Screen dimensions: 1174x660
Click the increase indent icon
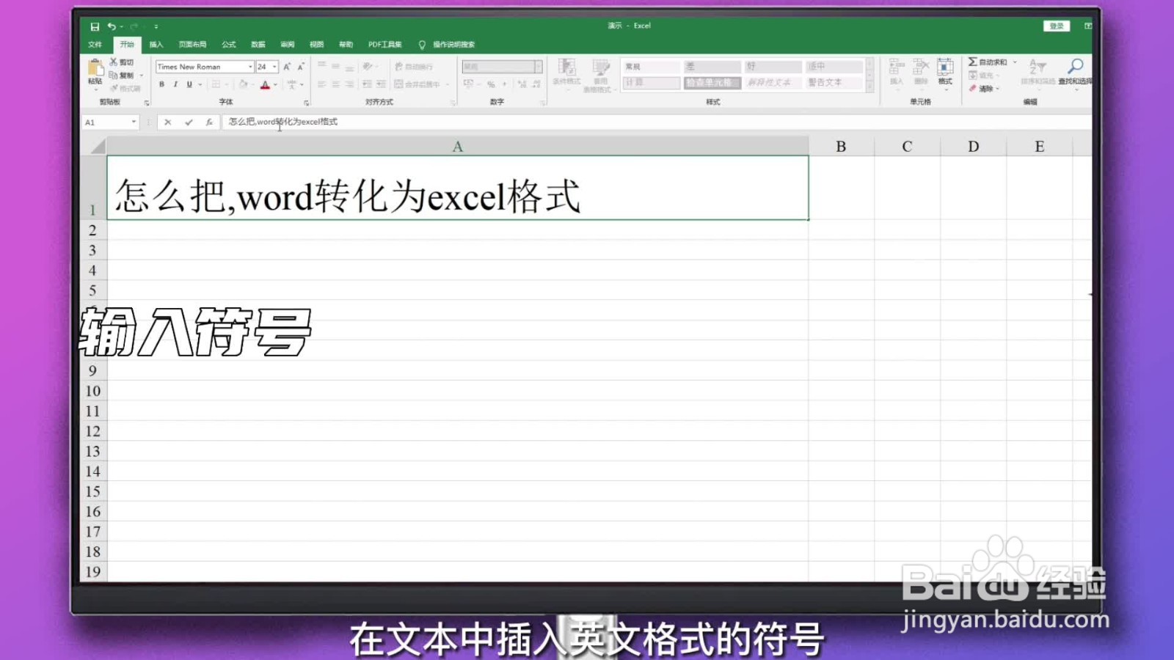[381, 84]
